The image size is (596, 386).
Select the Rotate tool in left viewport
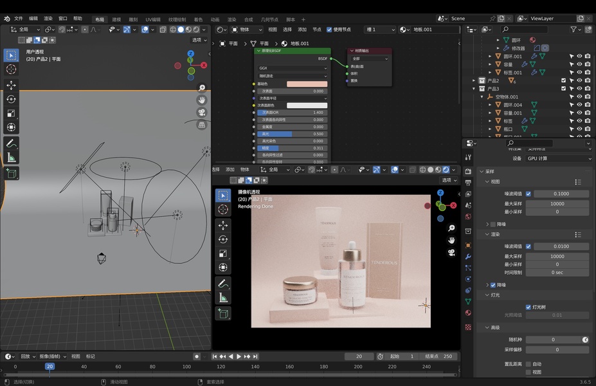click(x=11, y=99)
